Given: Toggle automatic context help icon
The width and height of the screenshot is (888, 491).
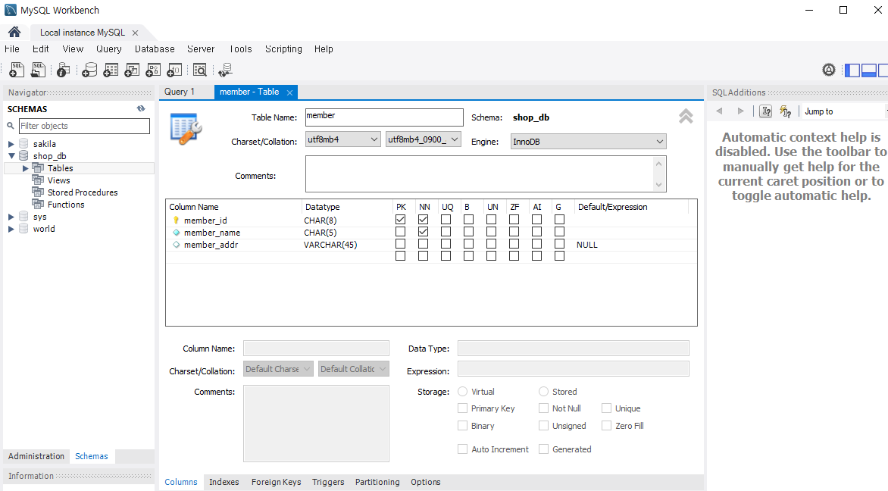Looking at the screenshot, I should [786, 111].
